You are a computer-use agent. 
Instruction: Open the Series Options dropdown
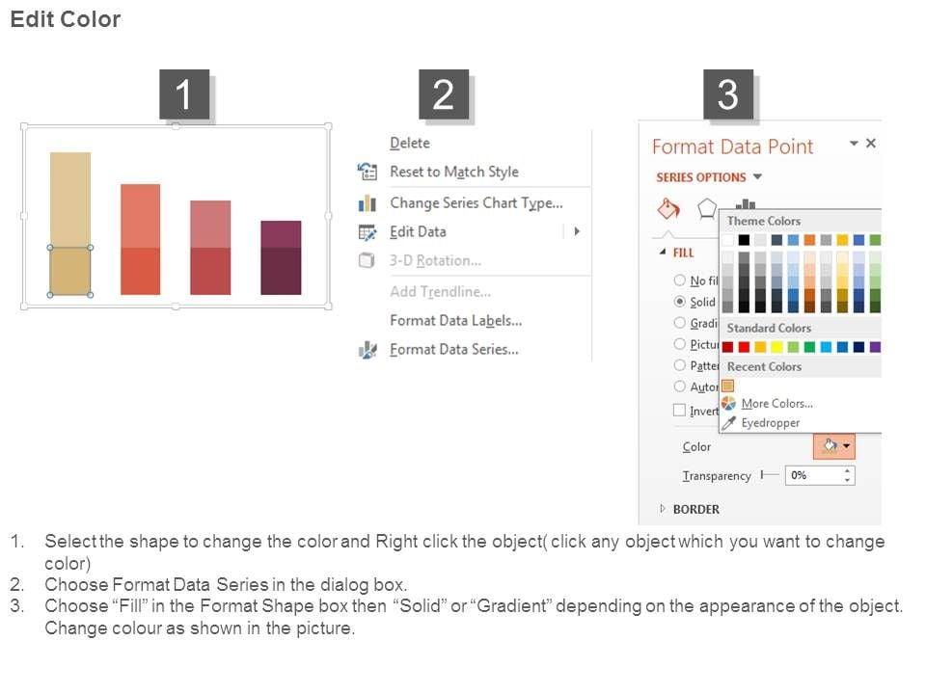click(757, 177)
